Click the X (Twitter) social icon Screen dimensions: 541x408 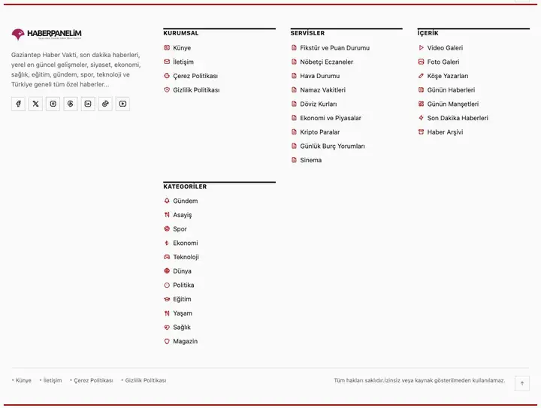pyautogui.click(x=35, y=104)
